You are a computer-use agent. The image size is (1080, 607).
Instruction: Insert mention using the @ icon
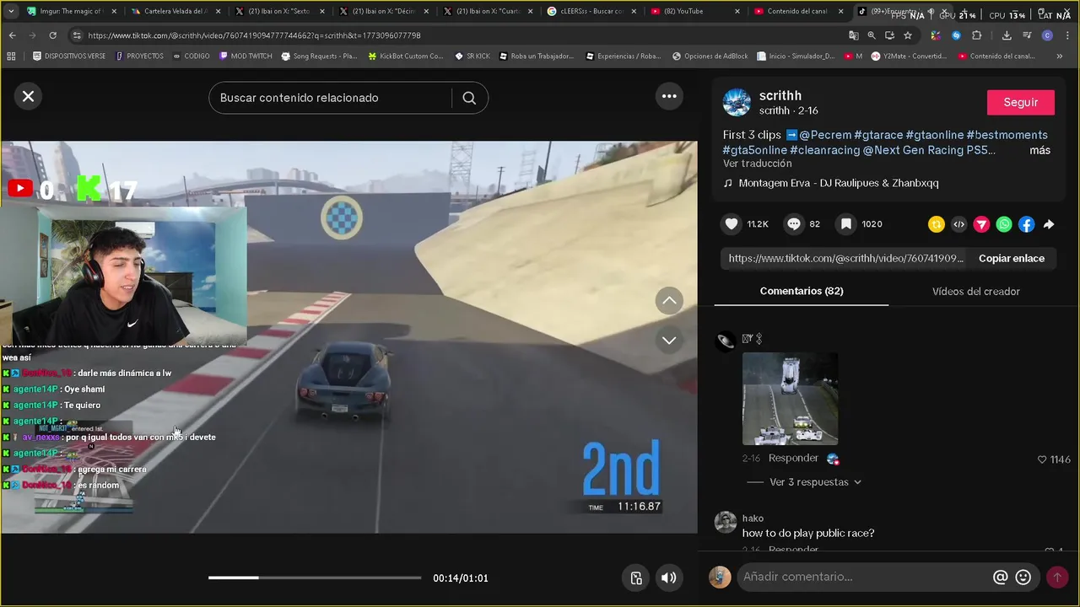coord(1000,577)
